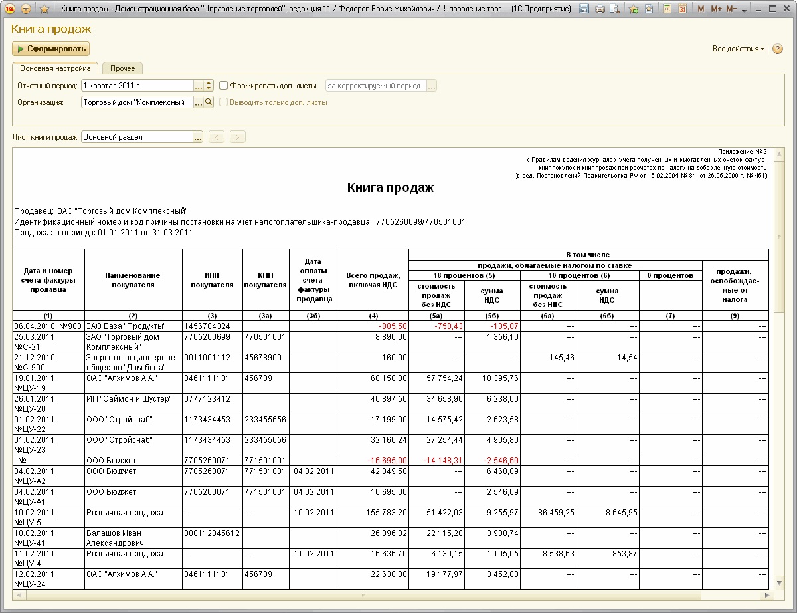Select the negative total -16 695,00
This screenshot has height=613, width=797.
374,460
